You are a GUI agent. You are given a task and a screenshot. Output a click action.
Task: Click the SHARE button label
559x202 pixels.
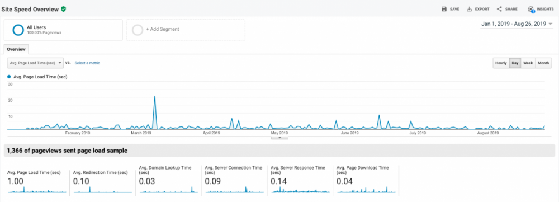coord(511,10)
